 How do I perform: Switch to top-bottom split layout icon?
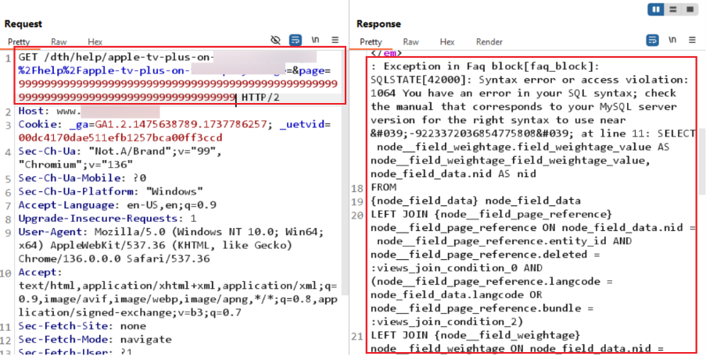[673, 10]
